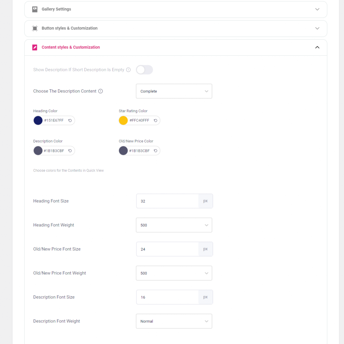Open the Description Content dropdown showing Complete

[x=174, y=91]
